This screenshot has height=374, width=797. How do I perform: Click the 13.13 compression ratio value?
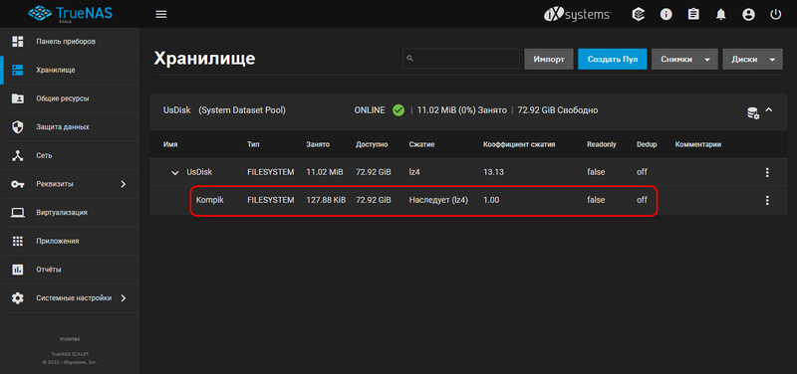click(493, 172)
